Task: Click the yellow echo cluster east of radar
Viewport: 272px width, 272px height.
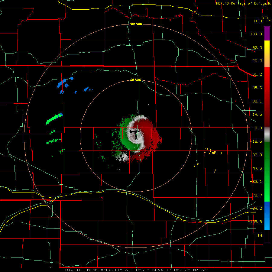Action: (x=213, y=153)
